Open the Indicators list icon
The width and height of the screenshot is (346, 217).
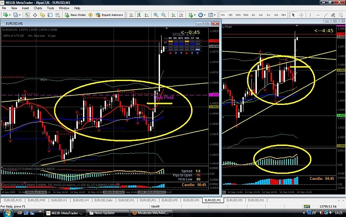190,15
